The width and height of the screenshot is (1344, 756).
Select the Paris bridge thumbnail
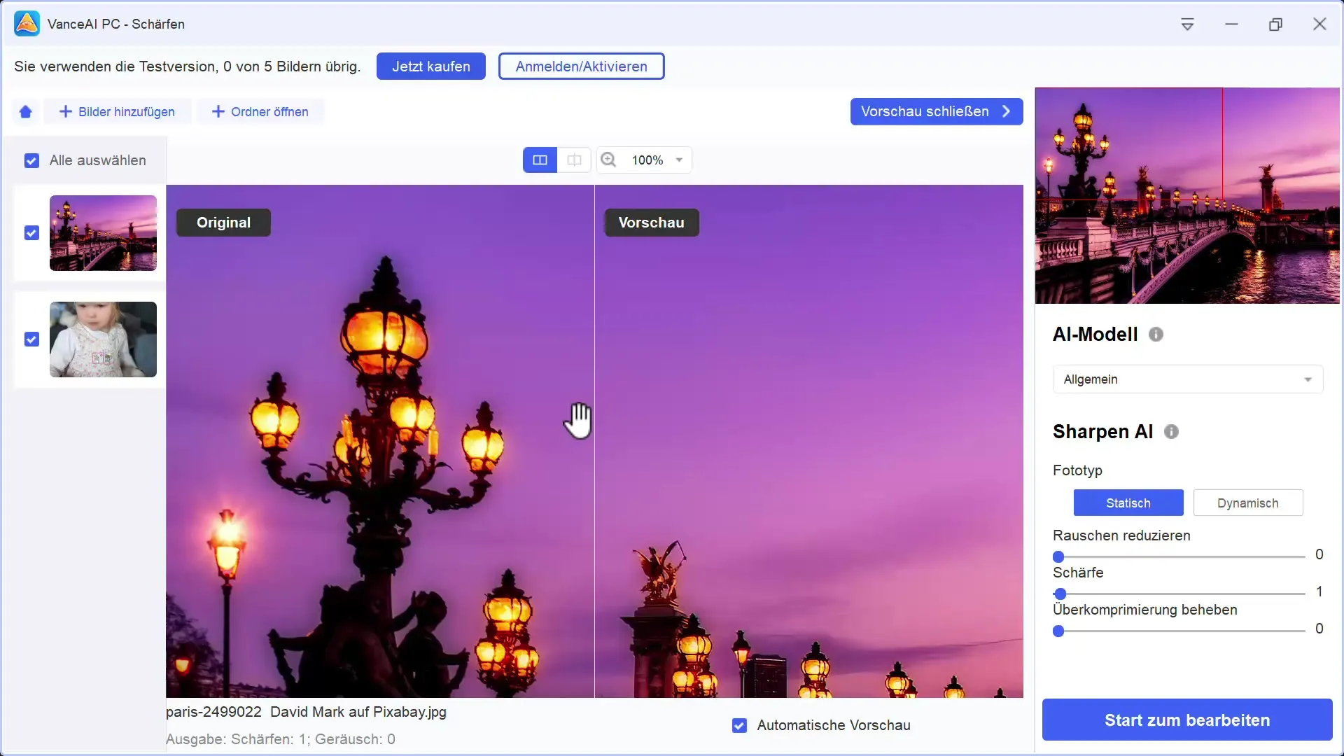(103, 233)
